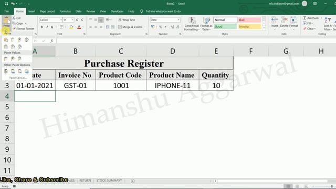Toggle Italic formatting
The height and width of the screenshot is (189, 336).
click(x=47, y=27)
